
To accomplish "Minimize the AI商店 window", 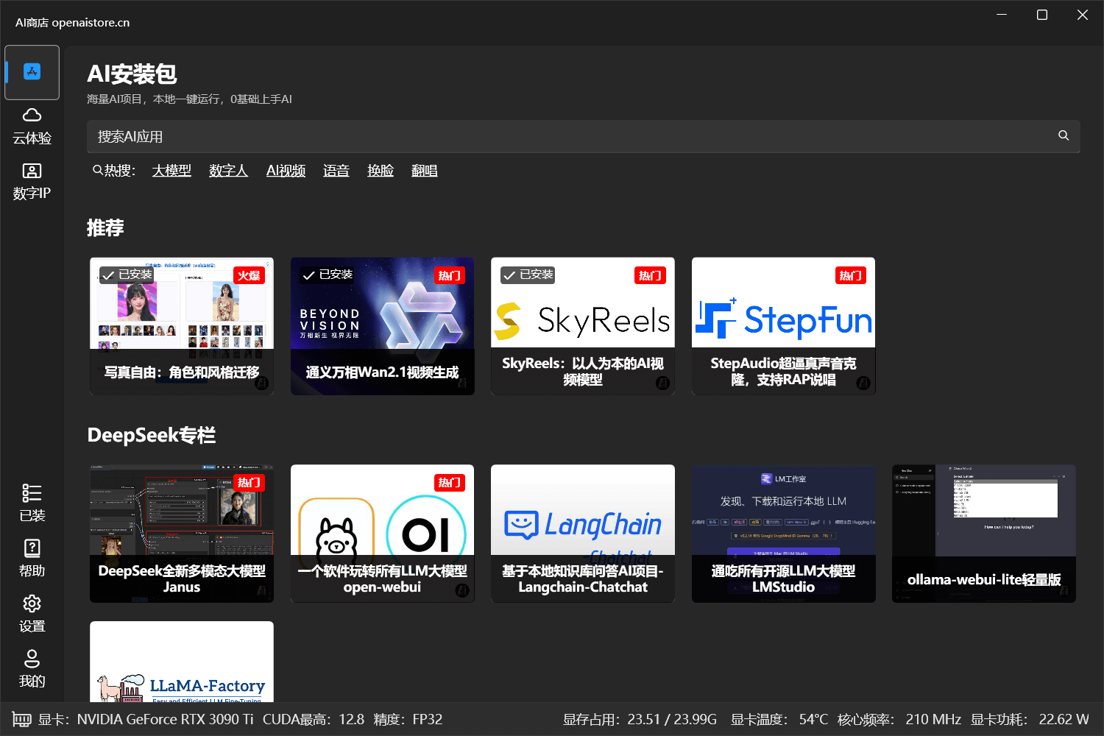I will tap(1002, 15).
